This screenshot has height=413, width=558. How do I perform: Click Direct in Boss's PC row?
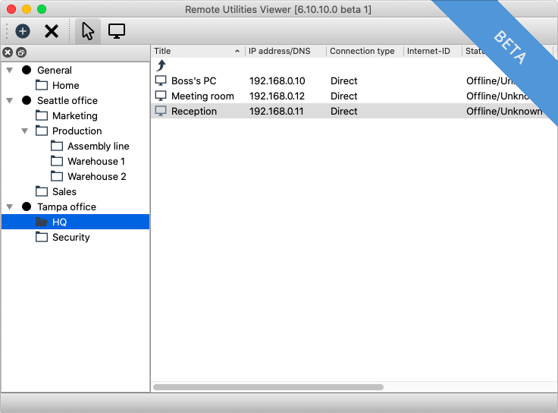(x=343, y=81)
